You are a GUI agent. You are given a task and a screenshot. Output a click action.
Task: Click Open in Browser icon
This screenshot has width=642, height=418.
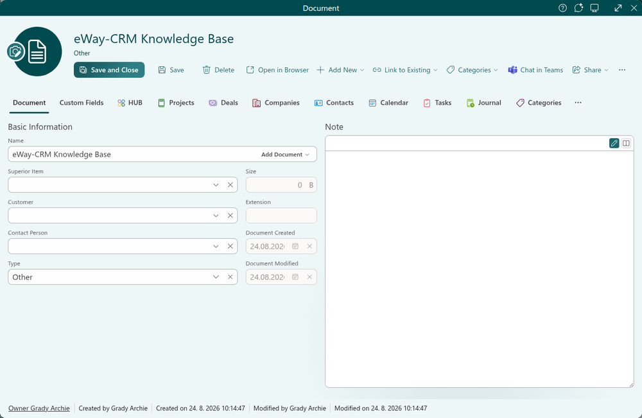point(250,70)
